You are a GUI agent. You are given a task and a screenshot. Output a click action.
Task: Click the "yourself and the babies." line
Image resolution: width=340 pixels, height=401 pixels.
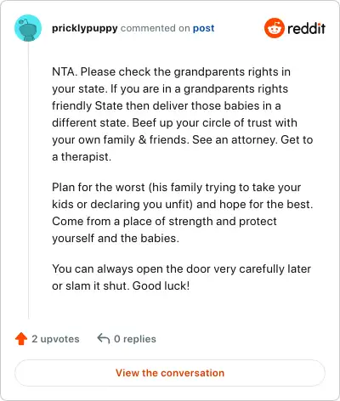[116, 238]
